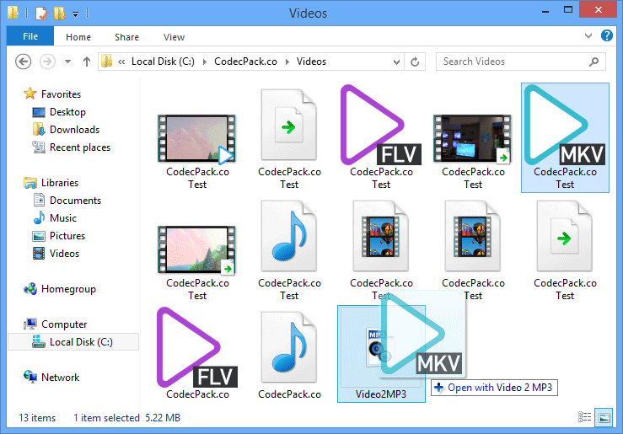Click the CodecPack.co breadcrumb
Viewport: 623px width, 434px height.
[x=245, y=62]
